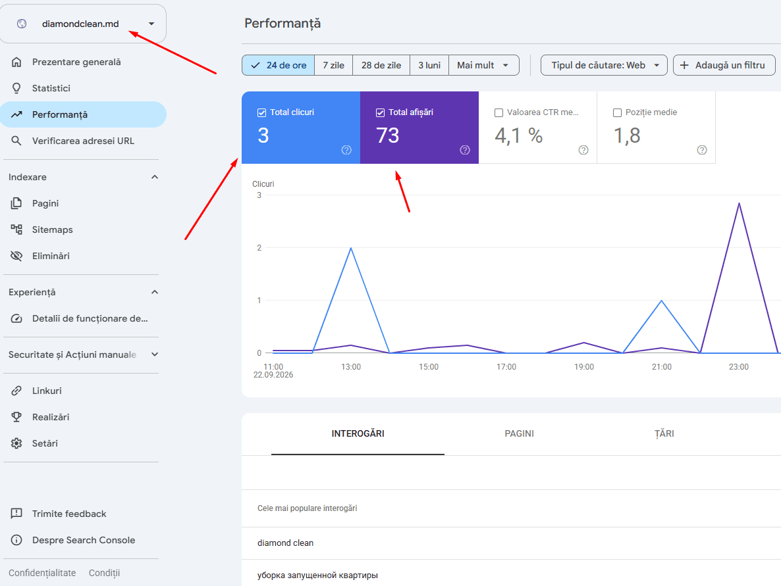This screenshot has width=781, height=586.
Task: Select the 3 luni date range
Action: (x=429, y=65)
